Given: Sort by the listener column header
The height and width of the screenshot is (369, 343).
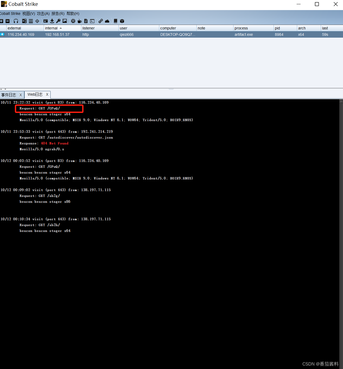Looking at the screenshot, I should tap(100, 28).
